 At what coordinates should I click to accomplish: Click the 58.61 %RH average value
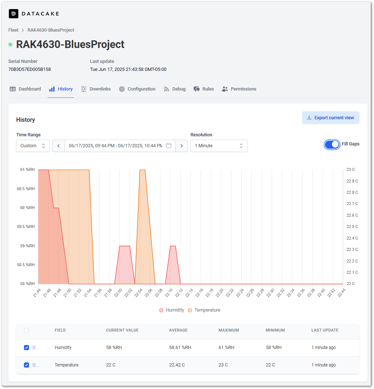[180, 348]
